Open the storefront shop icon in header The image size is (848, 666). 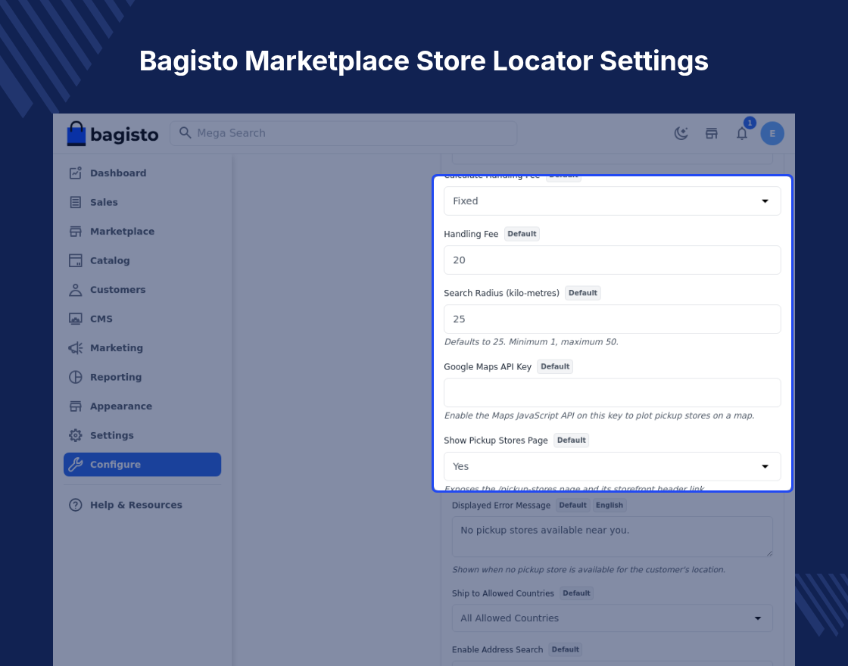point(712,133)
